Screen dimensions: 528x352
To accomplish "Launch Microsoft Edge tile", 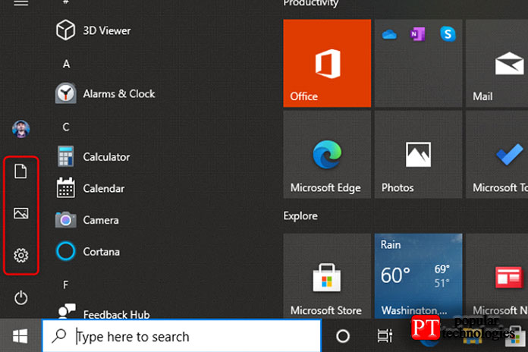I will click(327, 154).
